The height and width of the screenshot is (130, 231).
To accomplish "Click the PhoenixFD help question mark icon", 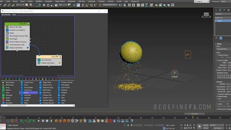I will (x=132, y=121).
